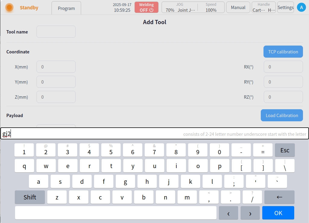309x223 pixels.
Task: Move cursor left with the left arrow key
Action: point(228,213)
